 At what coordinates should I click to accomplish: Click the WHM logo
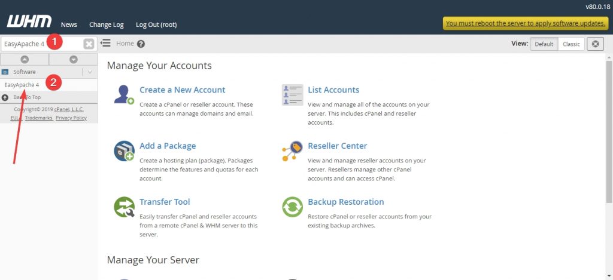(29, 22)
